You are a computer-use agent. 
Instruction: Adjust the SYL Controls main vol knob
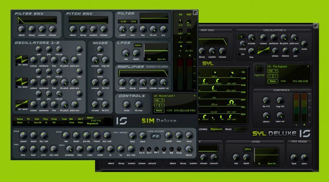pyautogui.click(x=280, y=115)
